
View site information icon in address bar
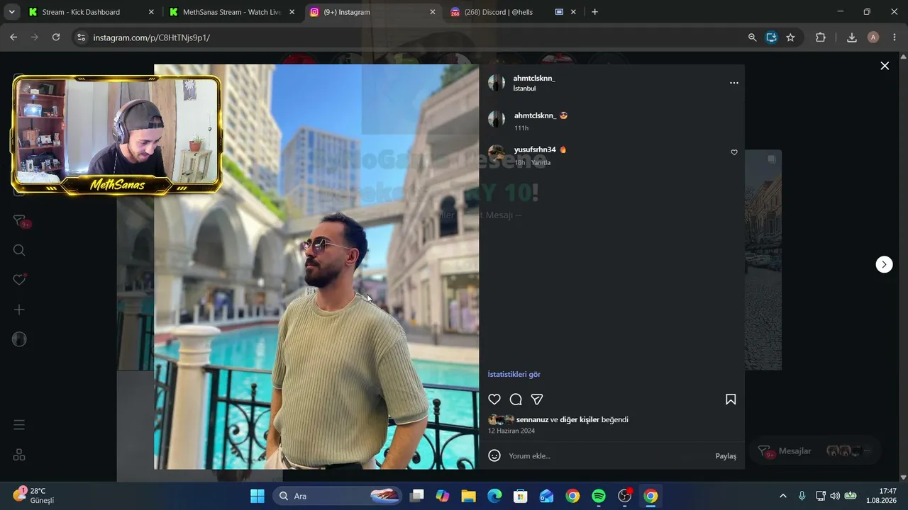[x=81, y=38]
